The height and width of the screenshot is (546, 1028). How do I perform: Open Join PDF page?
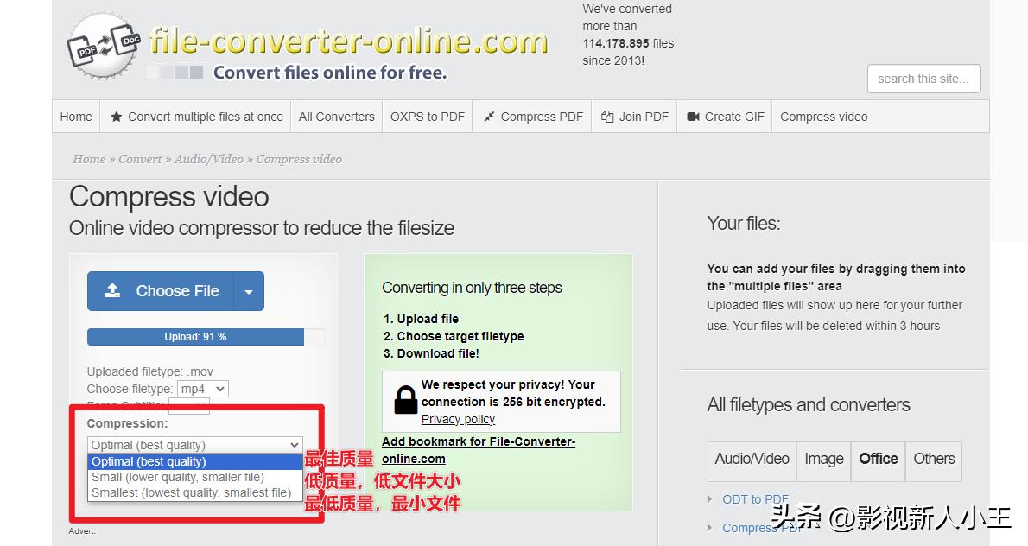635,117
